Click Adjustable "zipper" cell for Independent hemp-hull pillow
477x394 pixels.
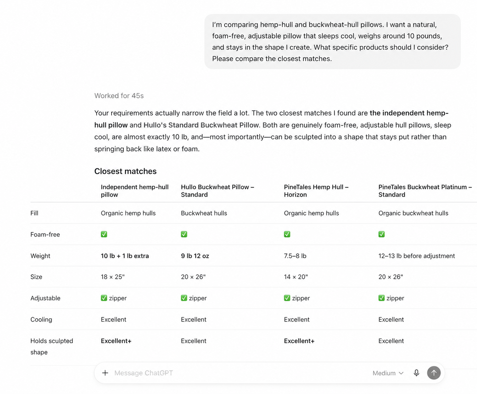pos(114,298)
